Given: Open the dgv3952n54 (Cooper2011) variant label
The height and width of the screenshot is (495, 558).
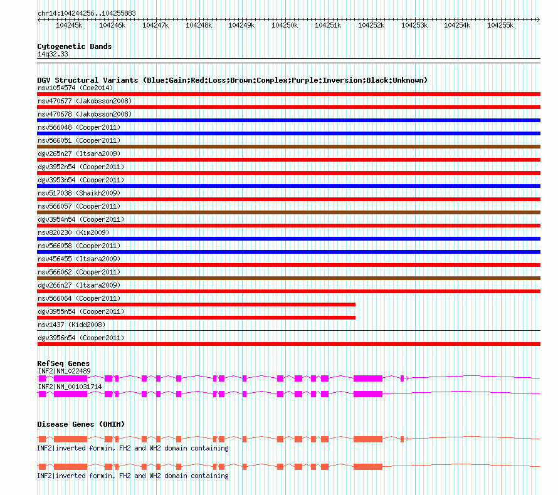Looking at the screenshot, I should (x=81, y=167).
